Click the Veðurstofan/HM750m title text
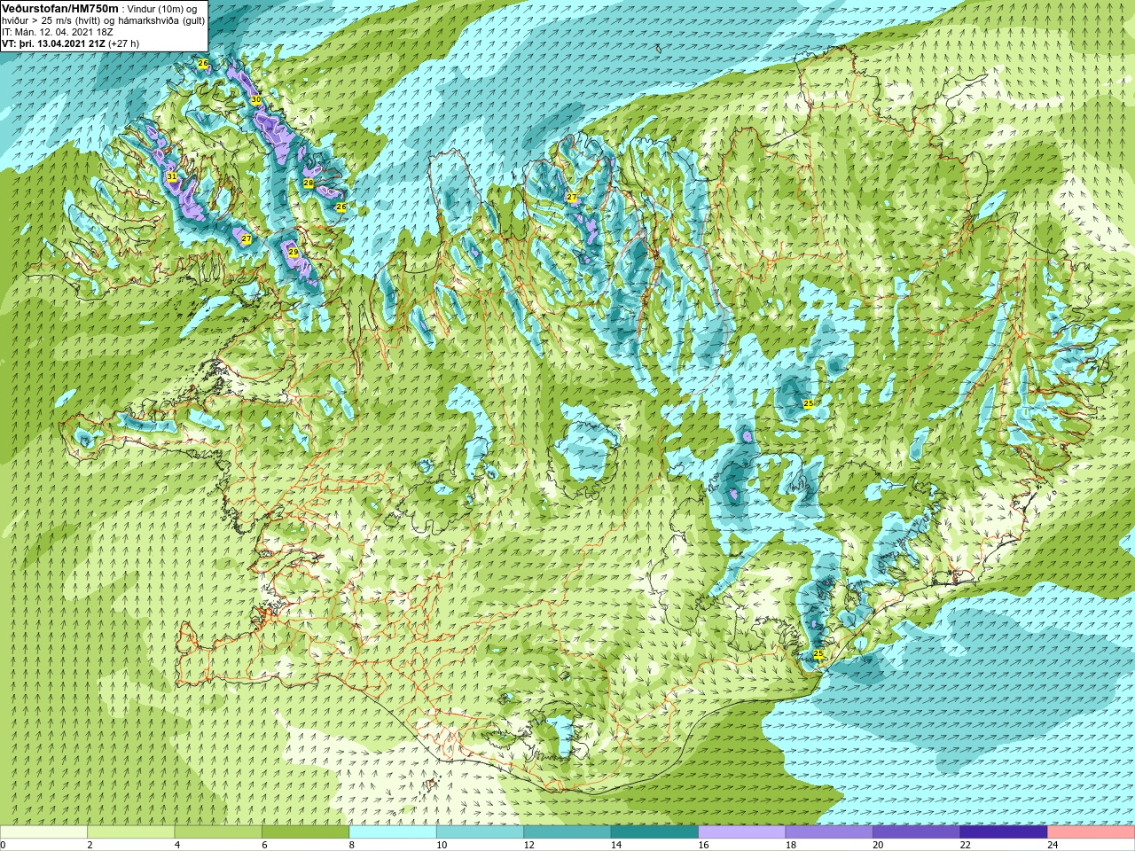 (x=59, y=8)
